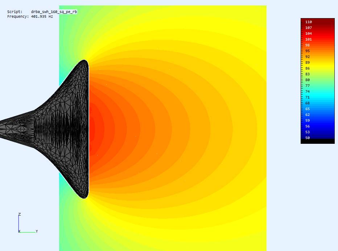Click the 92 value on the legend
The image size is (338, 251).
(308, 57)
